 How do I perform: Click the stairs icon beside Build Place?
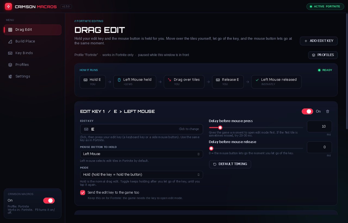[x=10, y=41]
